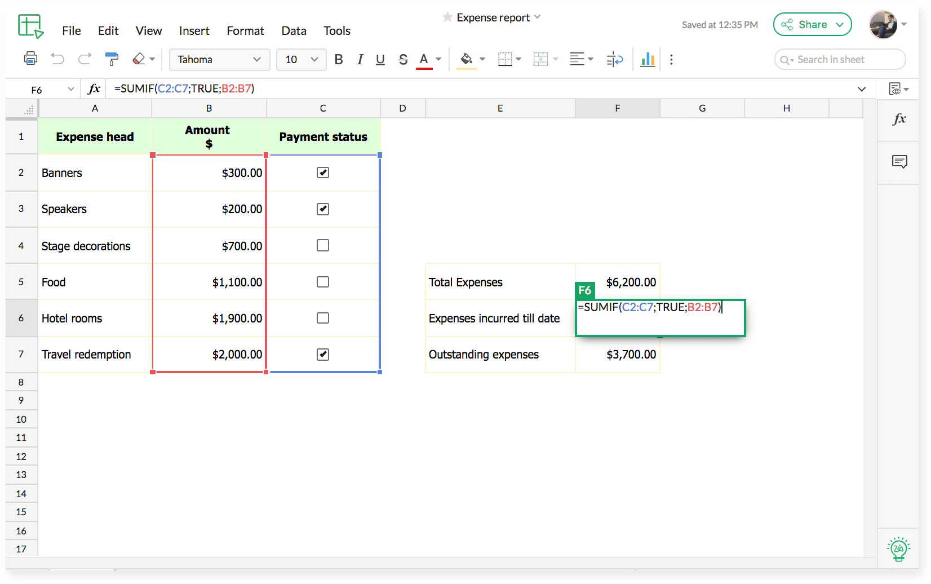Expand the formula bar chevron
931x584 pixels.
tap(861, 89)
